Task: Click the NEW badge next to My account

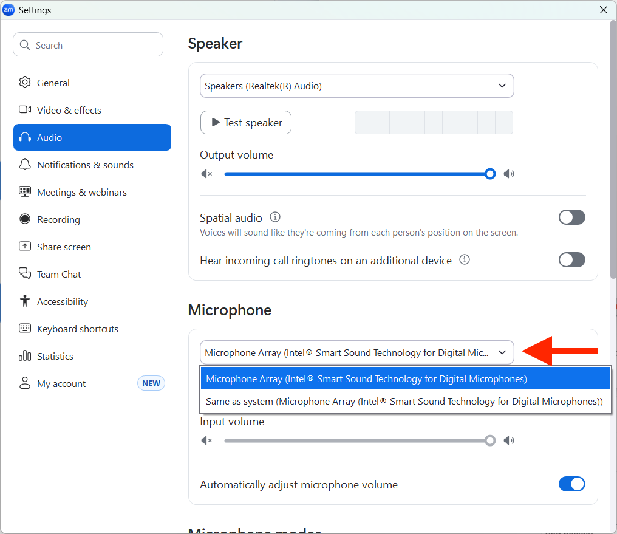Action: click(x=151, y=383)
